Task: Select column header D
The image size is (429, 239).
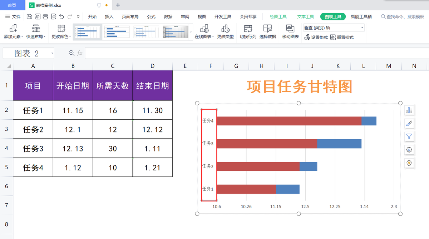Action: (153, 66)
